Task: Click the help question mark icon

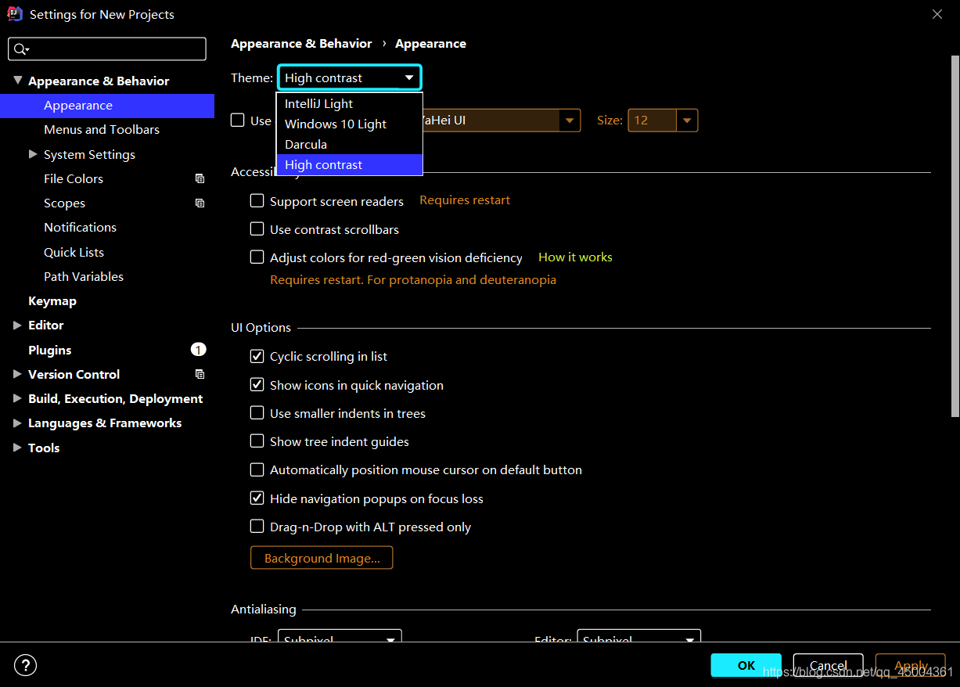Action: click(26, 665)
